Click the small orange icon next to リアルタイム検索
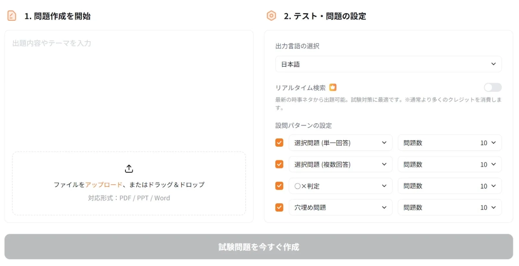Image resolution: width=519 pixels, height=266 pixels. [333, 87]
